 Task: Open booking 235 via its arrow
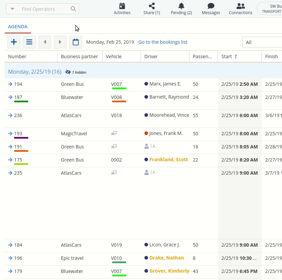point(10,173)
